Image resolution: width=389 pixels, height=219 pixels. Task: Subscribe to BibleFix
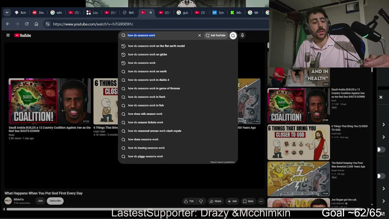[55, 201]
